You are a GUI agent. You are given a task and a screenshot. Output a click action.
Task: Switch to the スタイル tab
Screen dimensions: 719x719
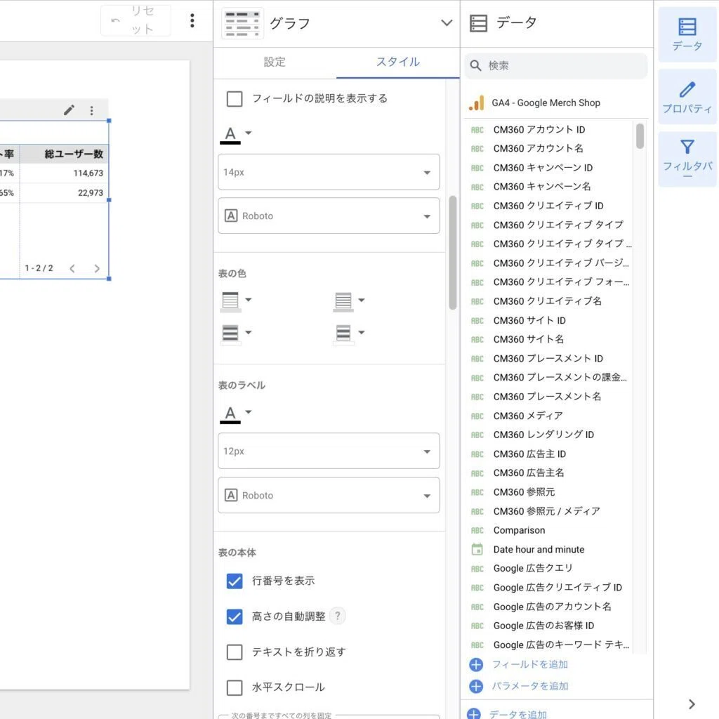point(397,62)
